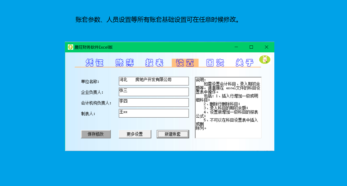Click the 会计机构负责人 field containing 李四

(154, 103)
